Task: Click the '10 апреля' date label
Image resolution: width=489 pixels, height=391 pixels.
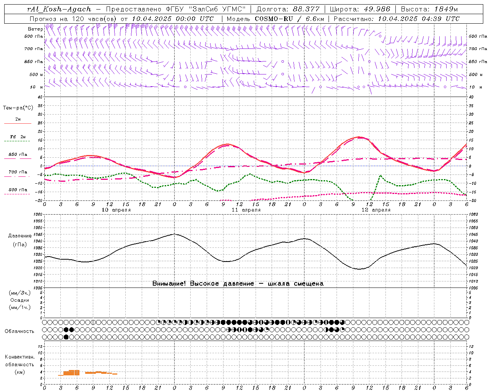Action: pyautogui.click(x=116, y=210)
